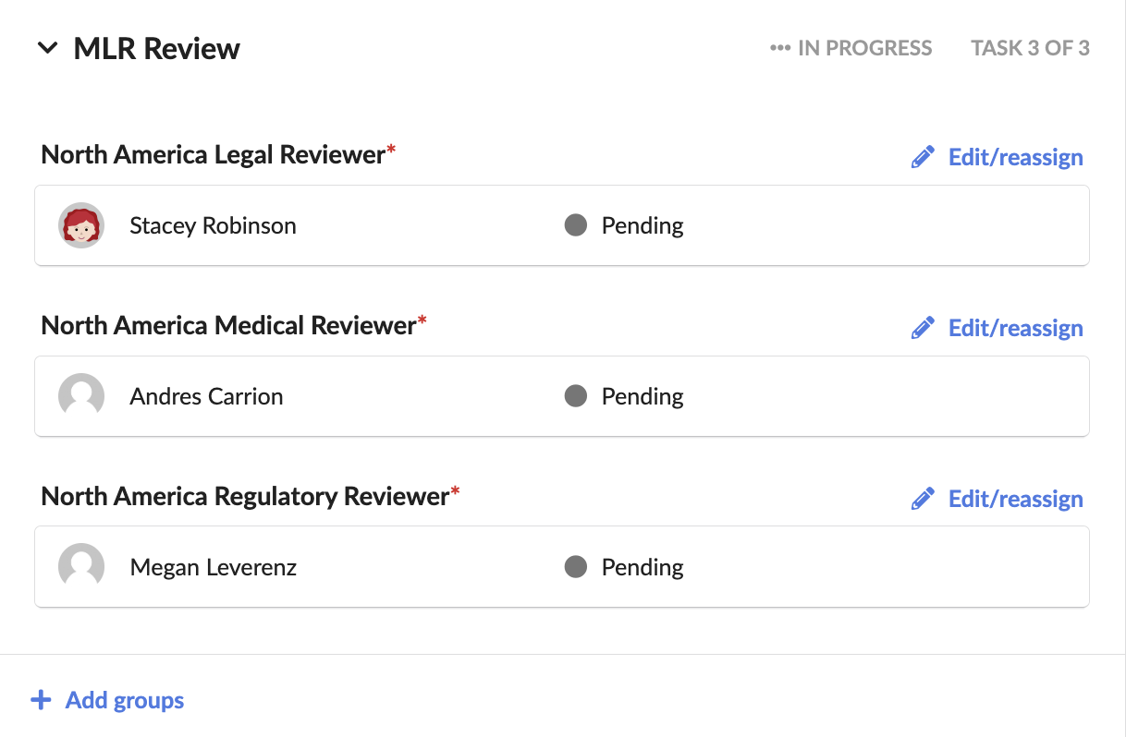This screenshot has height=737, width=1126.
Task: Click Edit/reassign for North America Regulatory Reviewer
Action: point(1016,499)
